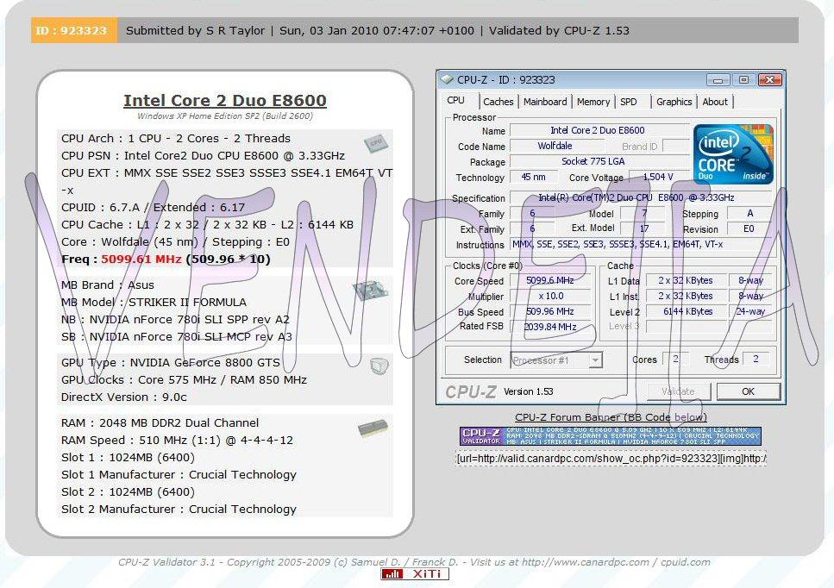Image resolution: width=834 pixels, height=588 pixels.
Task: Click the Slot 1 Manufacturer : Crucial Technology line
Action: [x=179, y=475]
